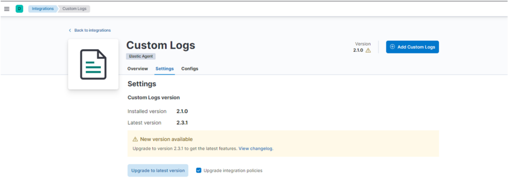Click the Custom Logs document icon
This screenshot has width=508, height=179.
pos(93,64)
